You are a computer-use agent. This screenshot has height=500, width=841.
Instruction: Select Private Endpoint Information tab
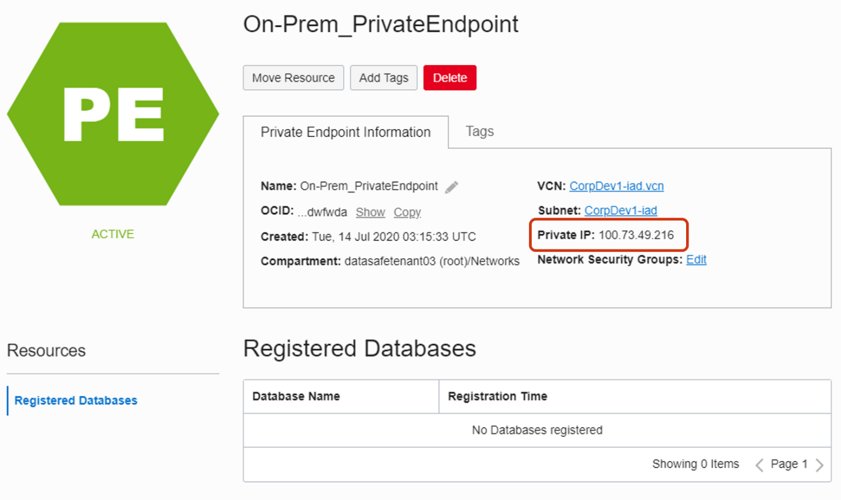click(x=345, y=132)
